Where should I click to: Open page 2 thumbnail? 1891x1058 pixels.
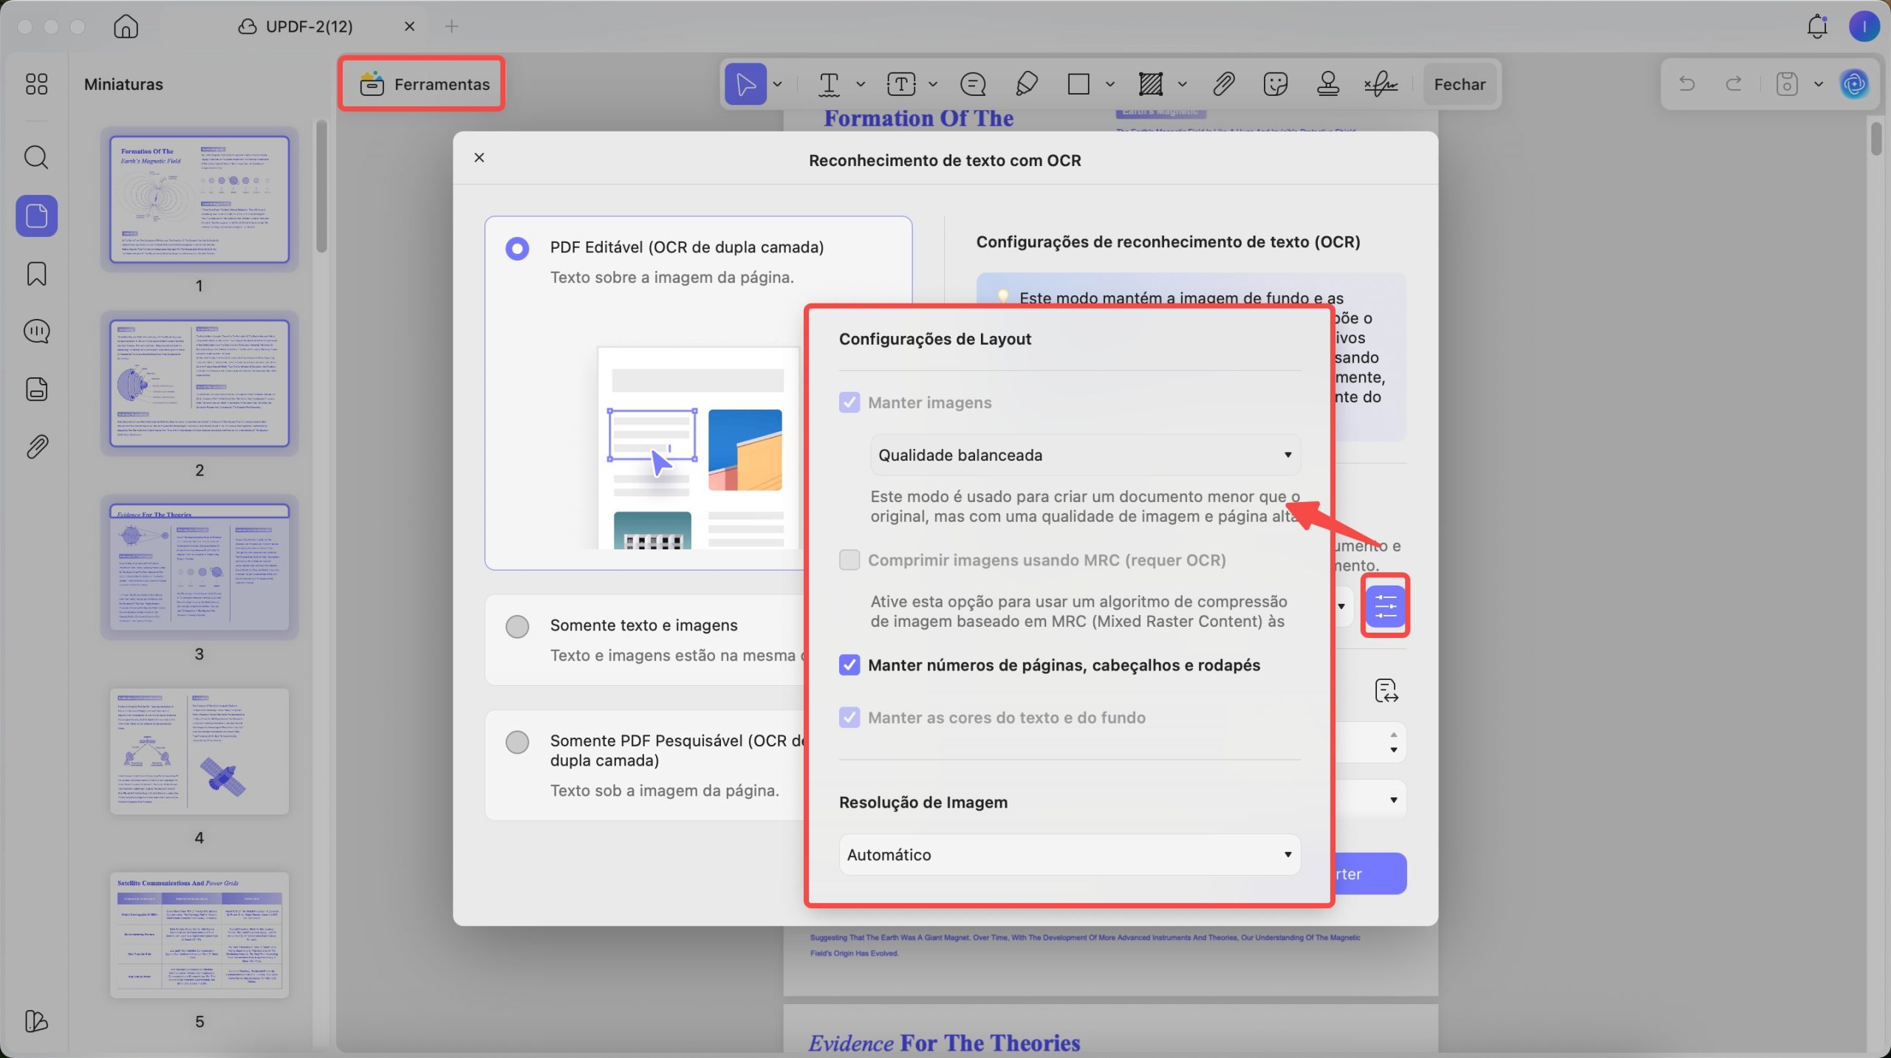click(x=199, y=383)
